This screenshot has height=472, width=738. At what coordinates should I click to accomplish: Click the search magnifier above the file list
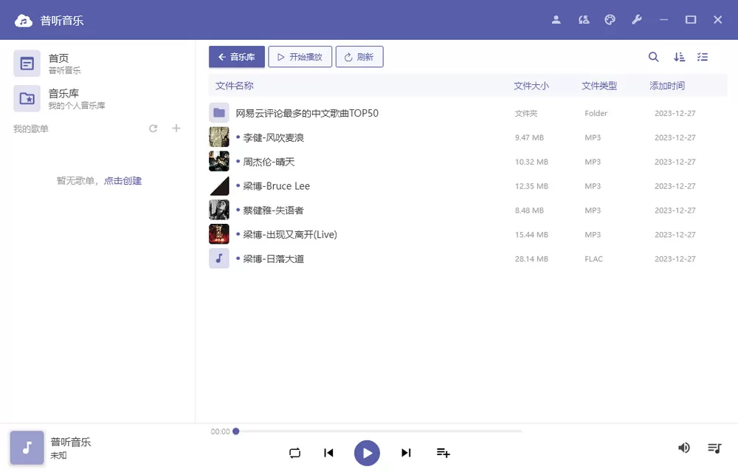click(653, 57)
